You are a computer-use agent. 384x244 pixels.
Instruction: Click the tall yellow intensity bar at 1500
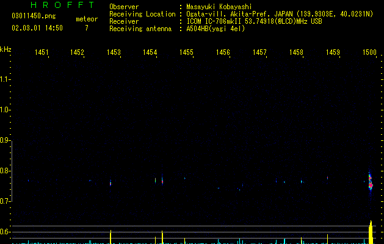tap(371, 232)
